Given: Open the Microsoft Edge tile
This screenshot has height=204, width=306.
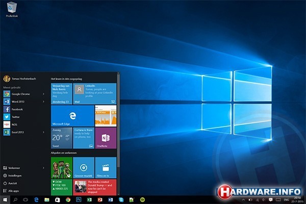Looking at the screenshot, I should (x=72, y=116).
